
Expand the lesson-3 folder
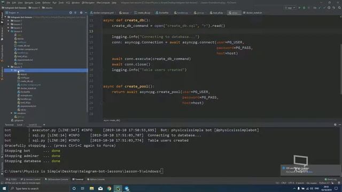[9, 28]
